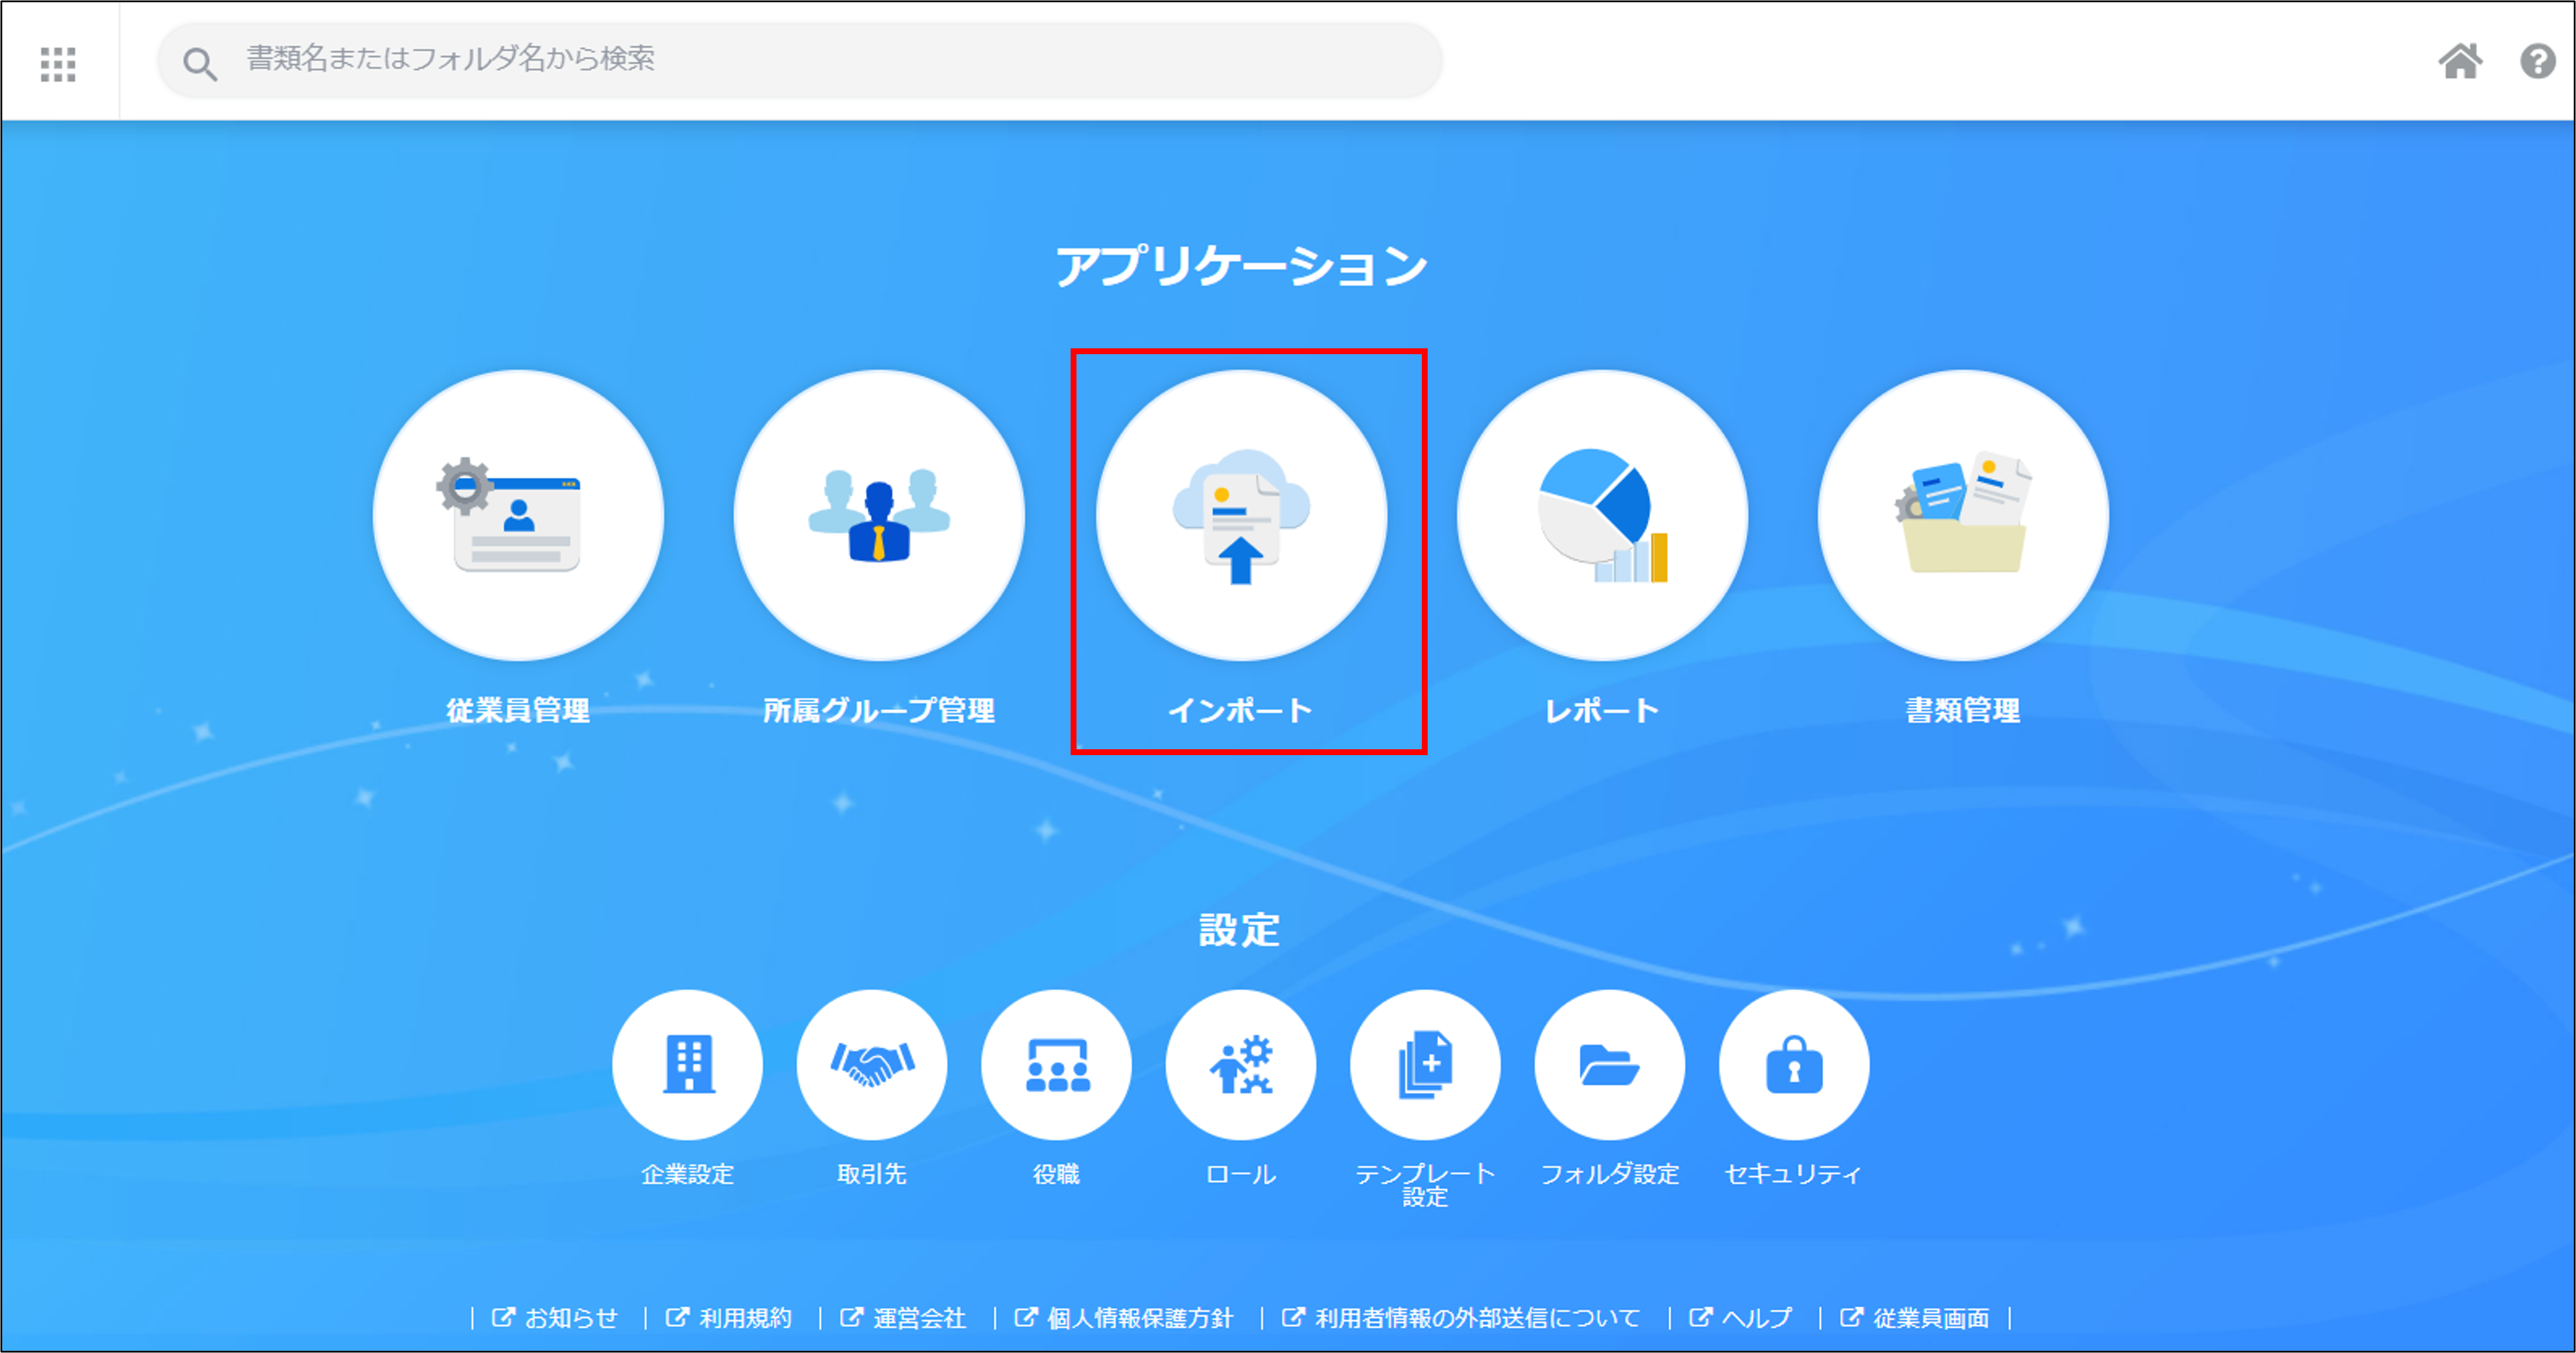The height and width of the screenshot is (1353, 2576).
Task: Open the 従業員管理 application icon
Action: coord(518,515)
